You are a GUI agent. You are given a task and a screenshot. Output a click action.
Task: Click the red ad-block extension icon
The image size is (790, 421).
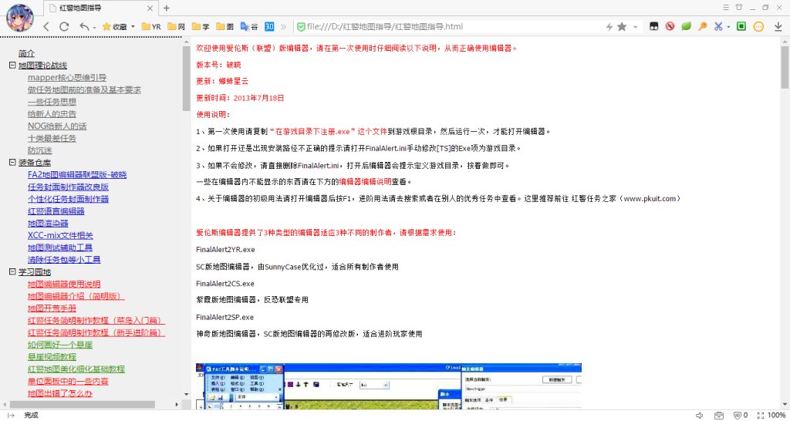tap(670, 26)
